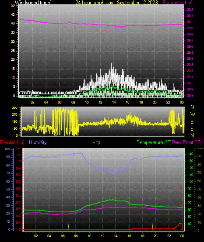
Task: Select the AQI legend label
Action: pos(96,143)
